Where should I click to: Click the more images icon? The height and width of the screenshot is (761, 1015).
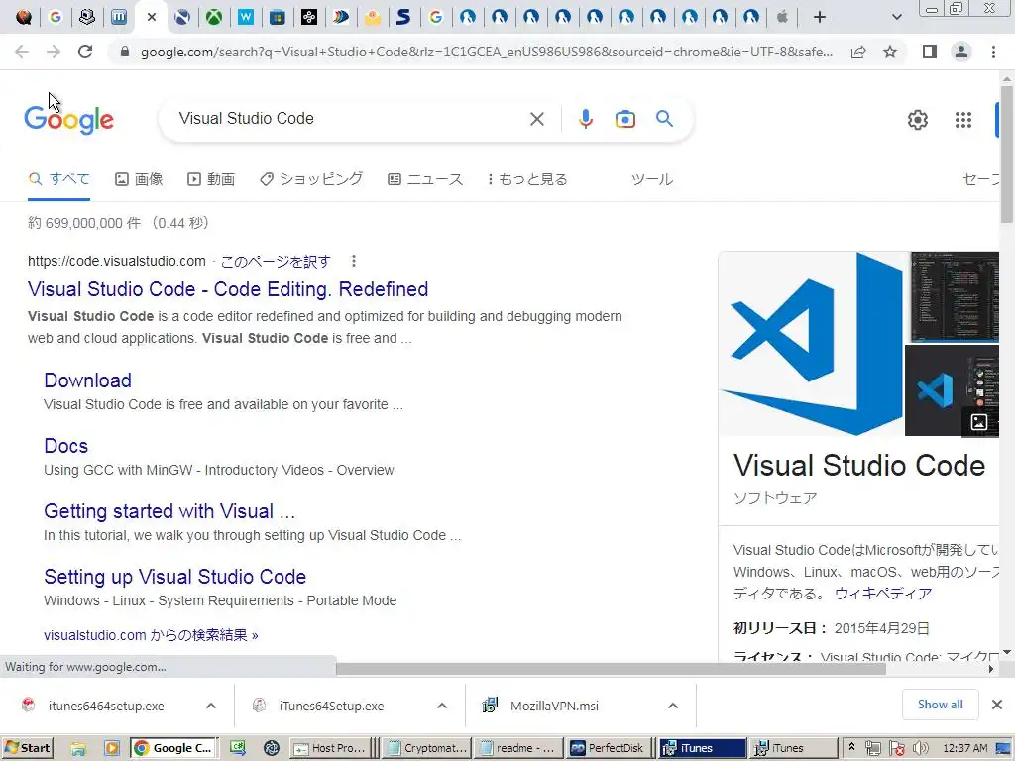click(x=978, y=422)
